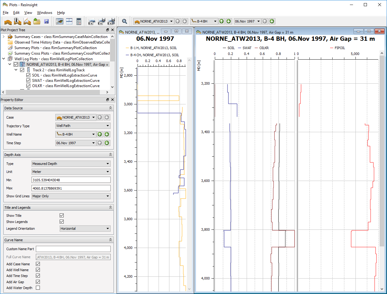Screen dimensions: 387x294
Task: Click the Import Input Case icon with info badge
Action: 18,21
